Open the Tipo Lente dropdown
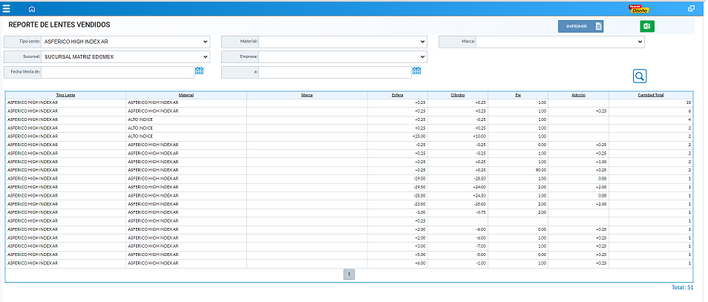The image size is (708, 302). pyautogui.click(x=125, y=42)
